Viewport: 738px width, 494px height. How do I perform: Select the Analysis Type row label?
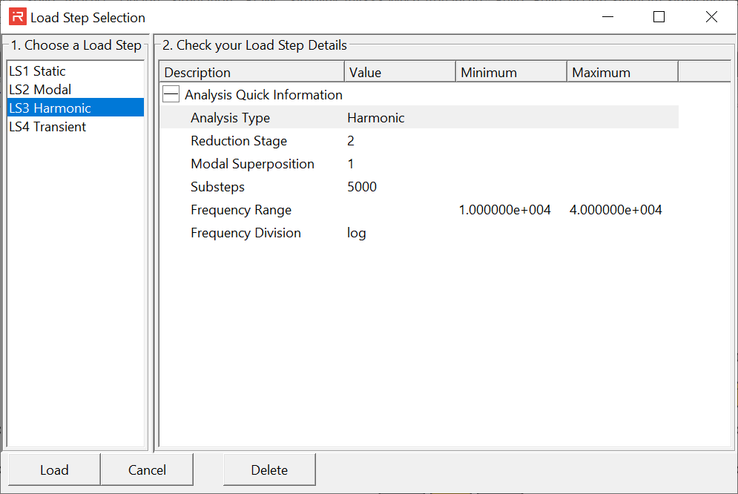coord(230,118)
